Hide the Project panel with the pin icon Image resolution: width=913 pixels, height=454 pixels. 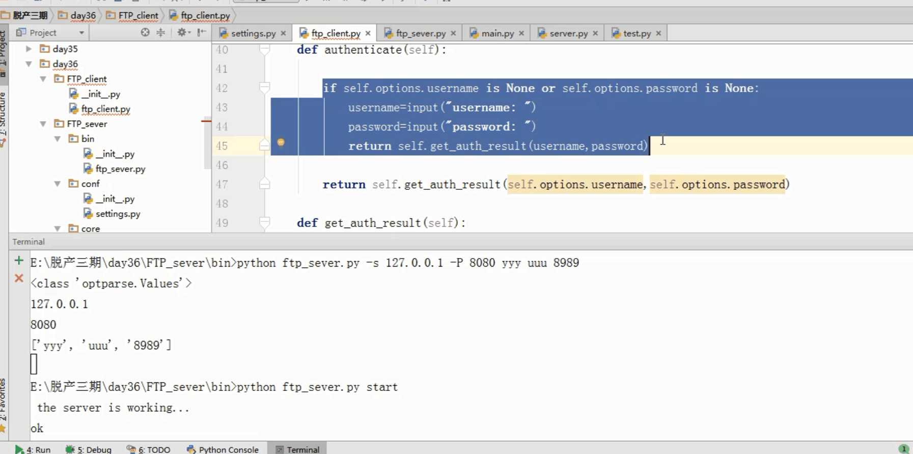tap(202, 33)
